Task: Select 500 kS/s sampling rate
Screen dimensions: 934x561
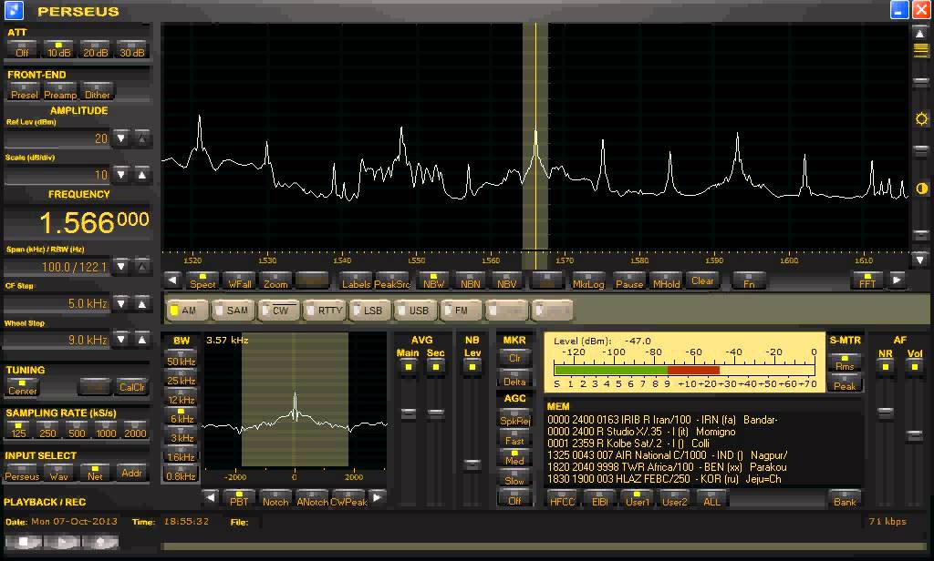Action: (77, 430)
